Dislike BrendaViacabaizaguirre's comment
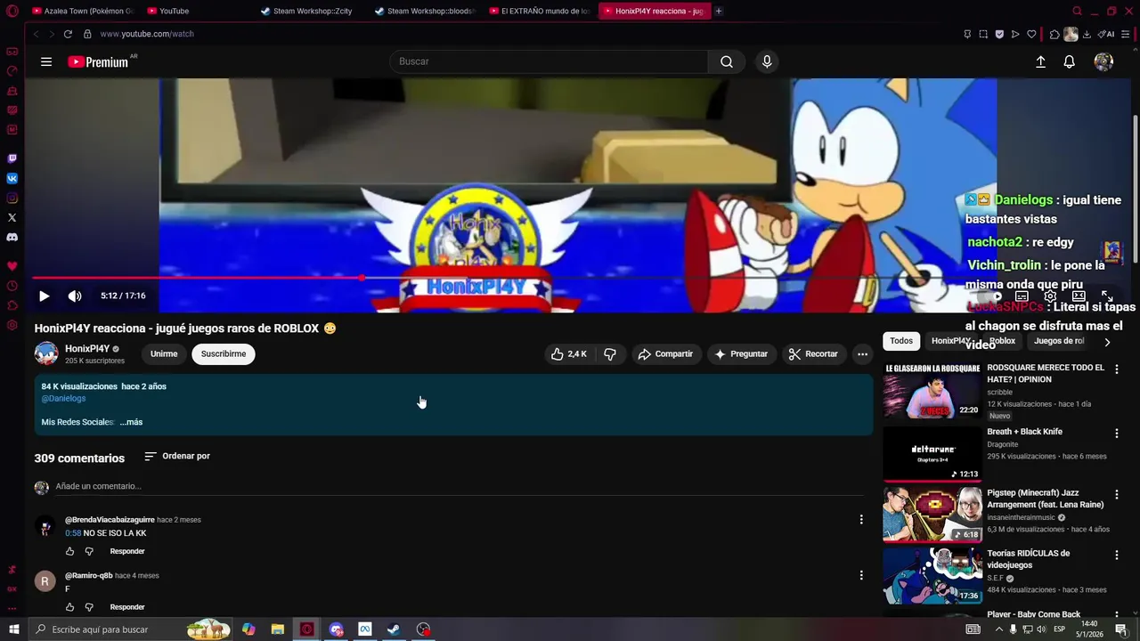 [89, 551]
